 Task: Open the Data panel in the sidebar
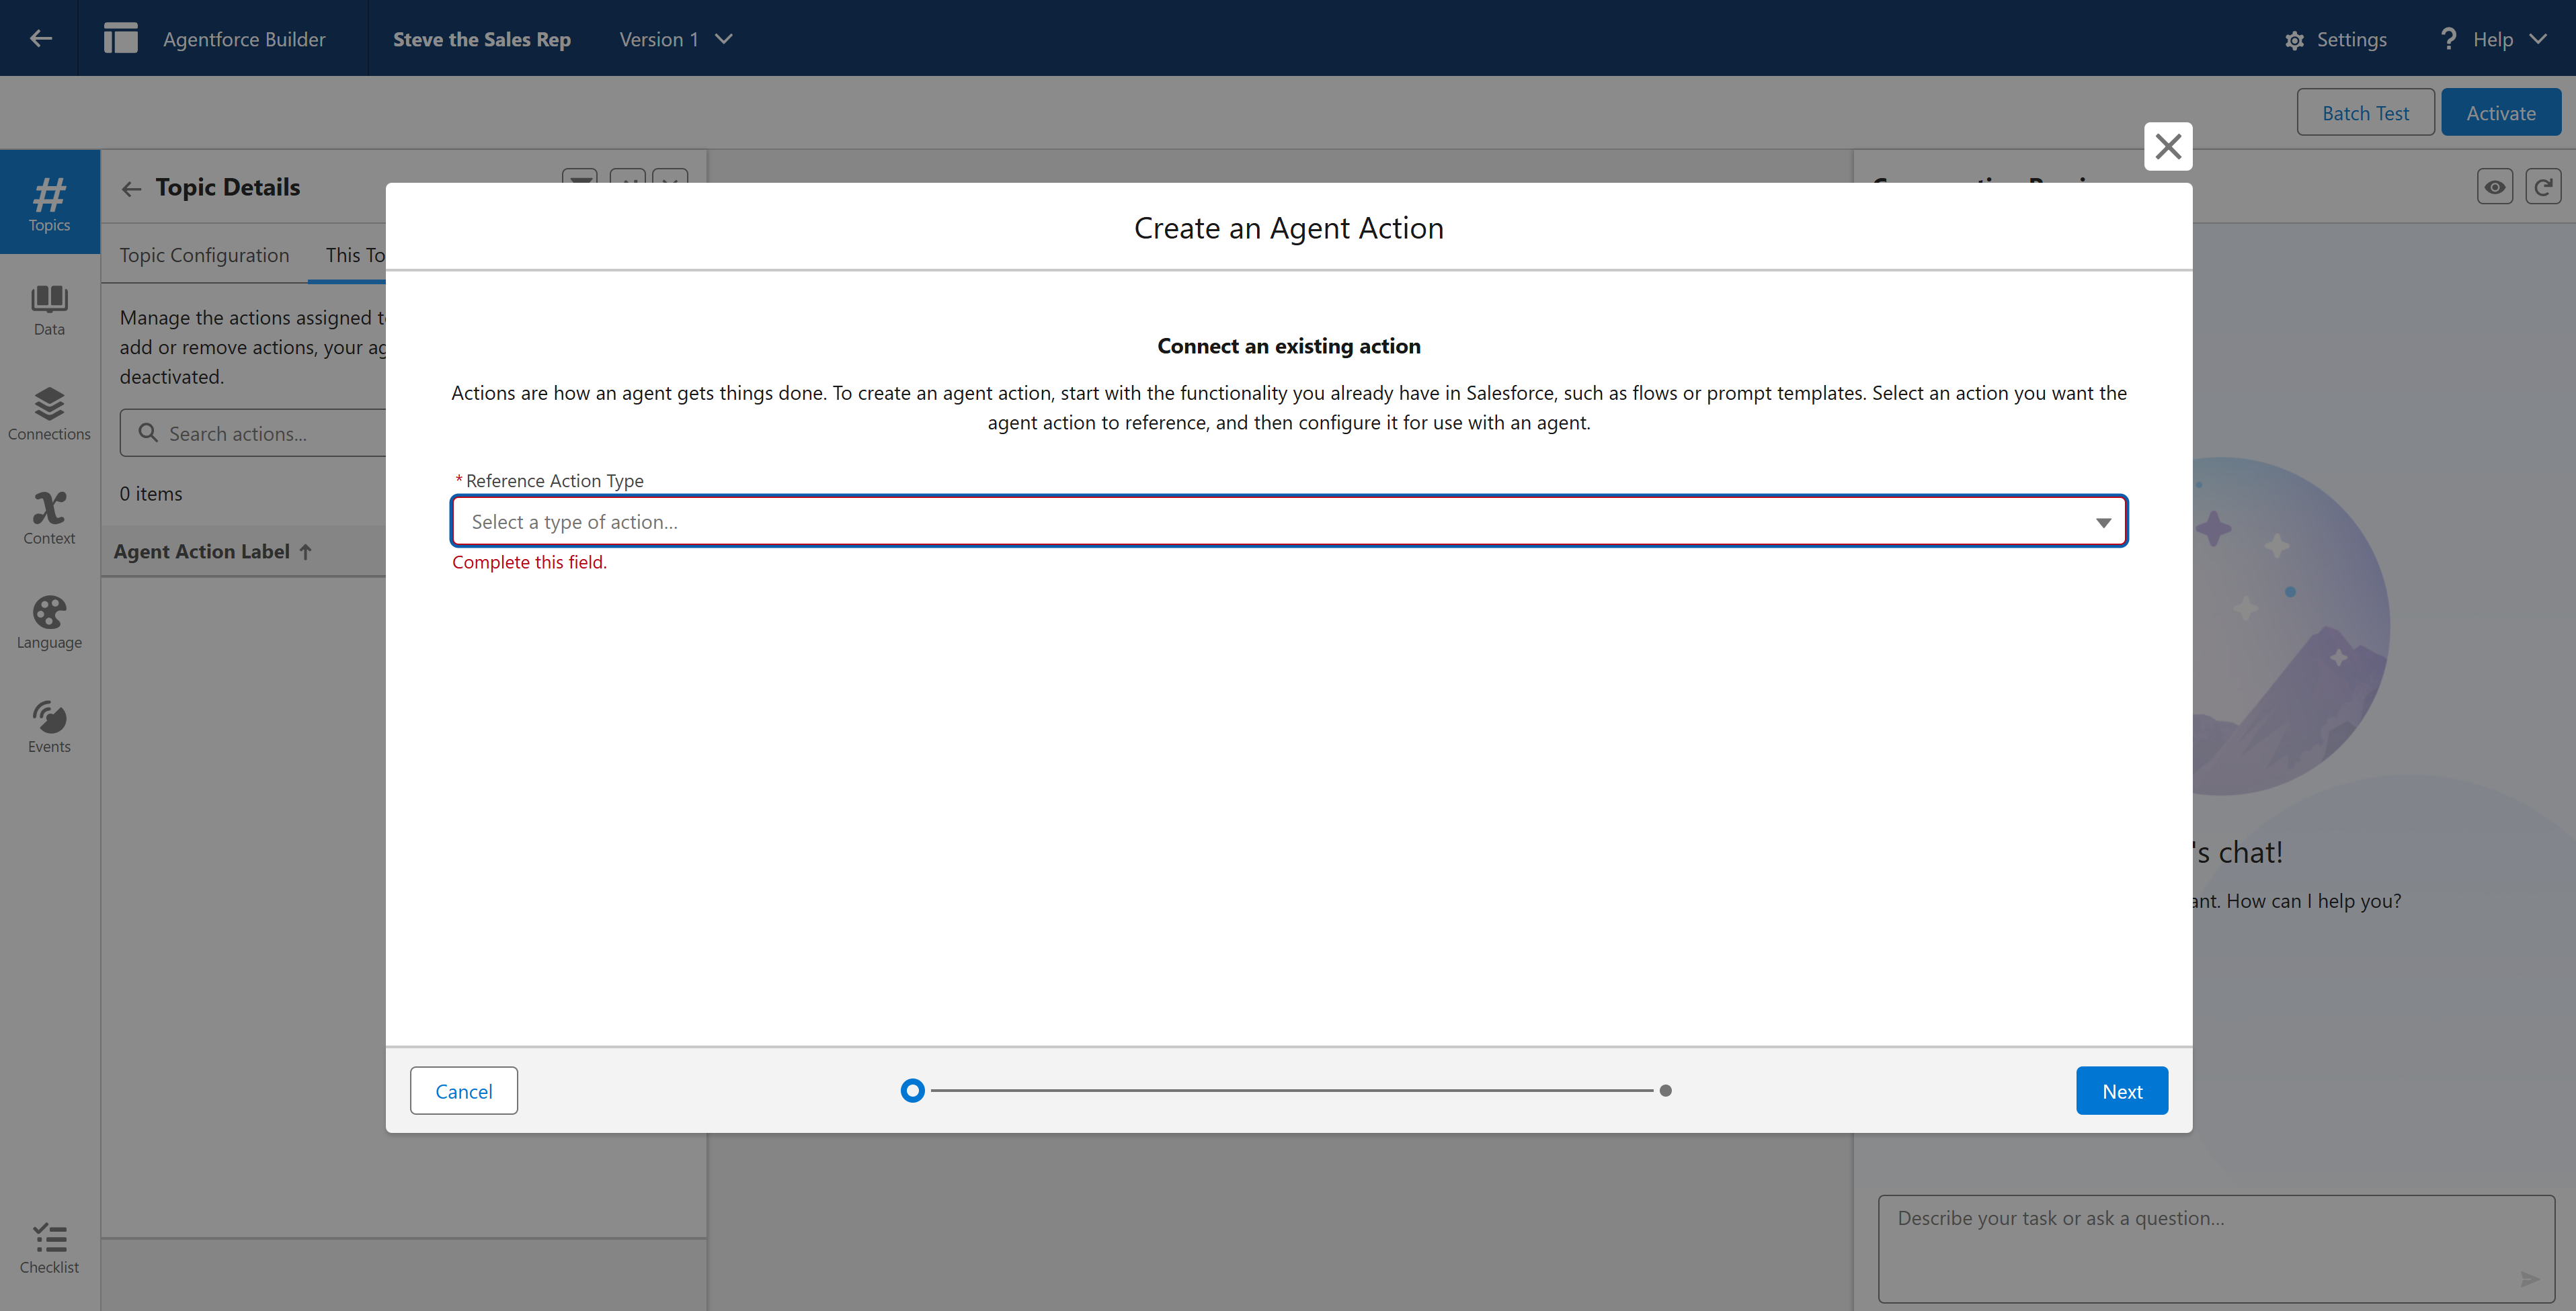coord(49,310)
